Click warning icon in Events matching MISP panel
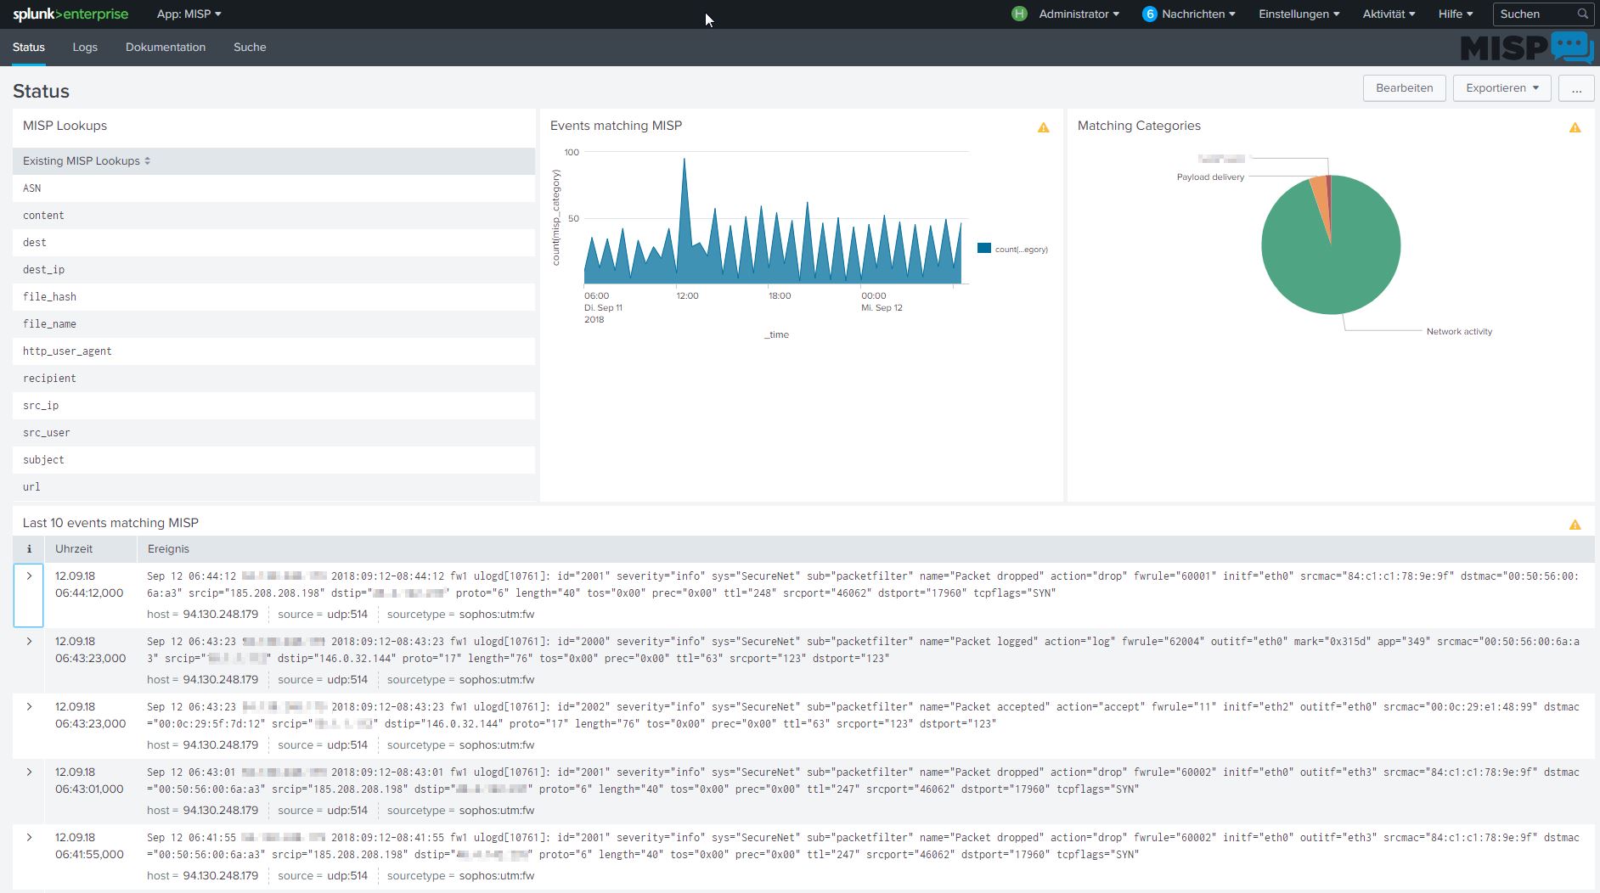The height and width of the screenshot is (893, 1600). (x=1043, y=127)
